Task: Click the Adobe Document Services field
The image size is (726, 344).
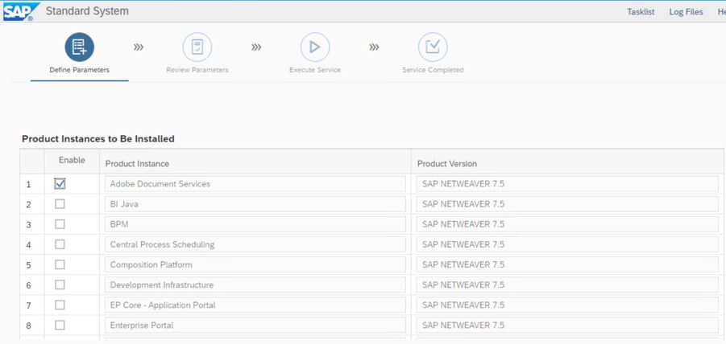Action: pos(255,184)
